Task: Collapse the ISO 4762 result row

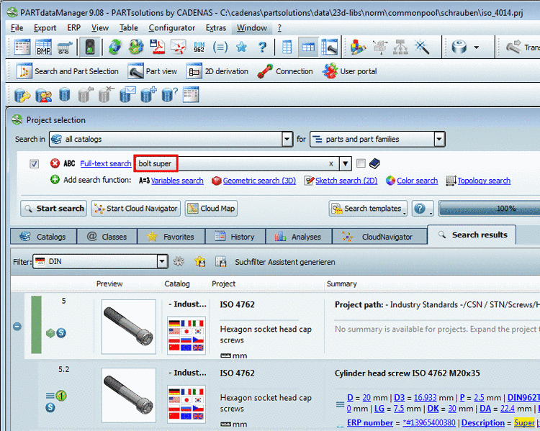Action: pos(17,327)
